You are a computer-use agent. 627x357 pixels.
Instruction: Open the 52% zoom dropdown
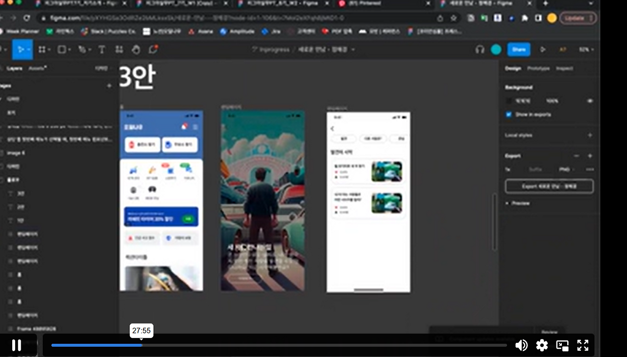[586, 49]
